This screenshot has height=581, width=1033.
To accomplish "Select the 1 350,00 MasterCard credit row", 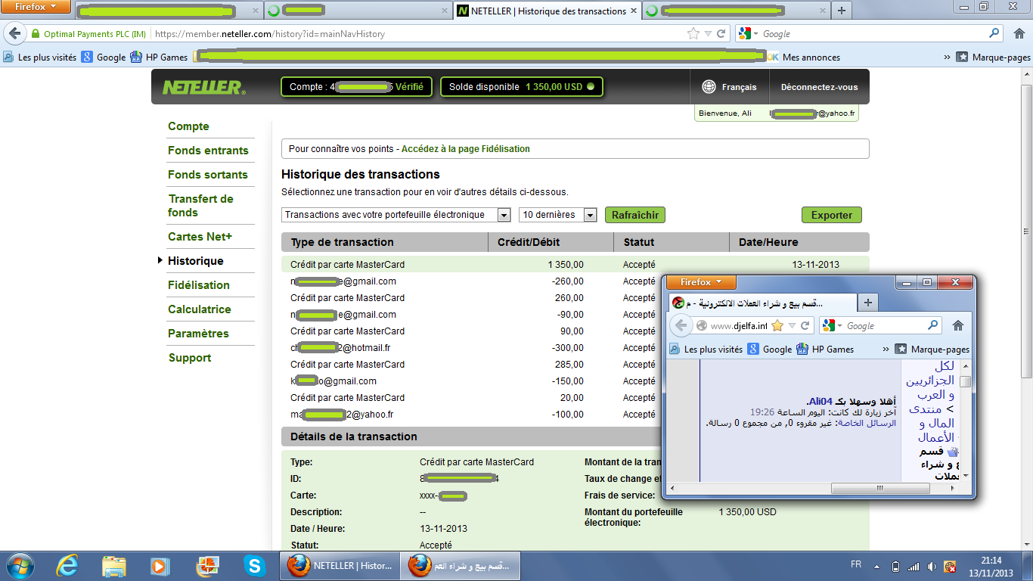I will click(575, 264).
